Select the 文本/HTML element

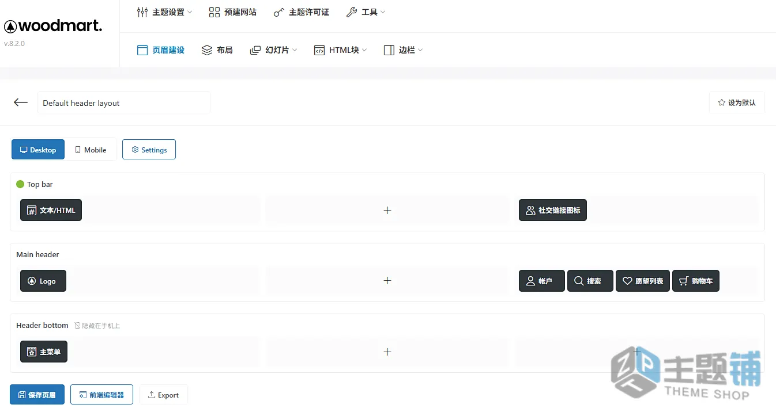point(51,210)
